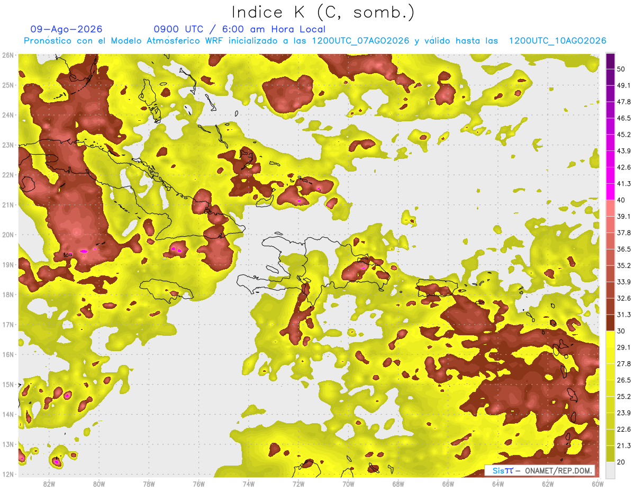Click the longitude axis label '76W'
Screen dimensions: 635x491
click(x=199, y=484)
